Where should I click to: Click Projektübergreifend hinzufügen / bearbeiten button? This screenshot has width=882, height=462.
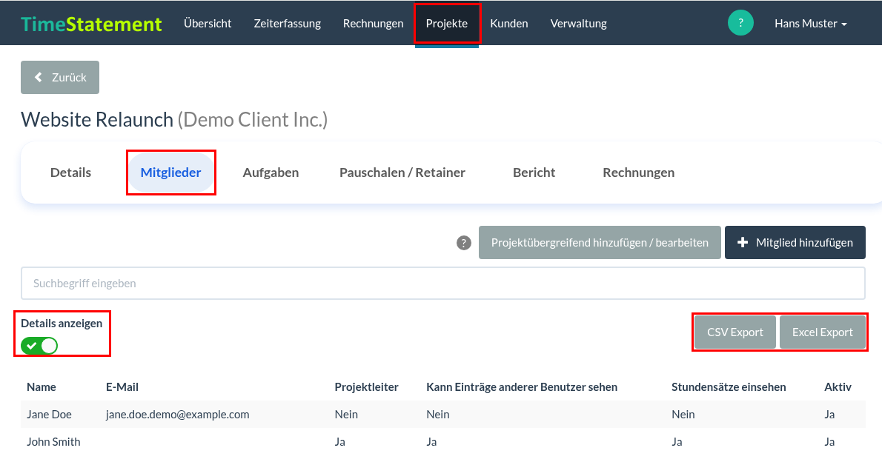(x=600, y=243)
